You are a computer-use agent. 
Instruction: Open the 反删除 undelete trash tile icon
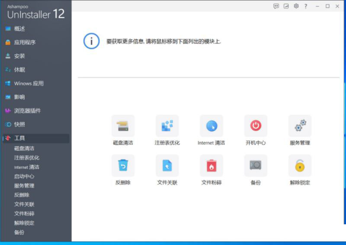coord(123,165)
